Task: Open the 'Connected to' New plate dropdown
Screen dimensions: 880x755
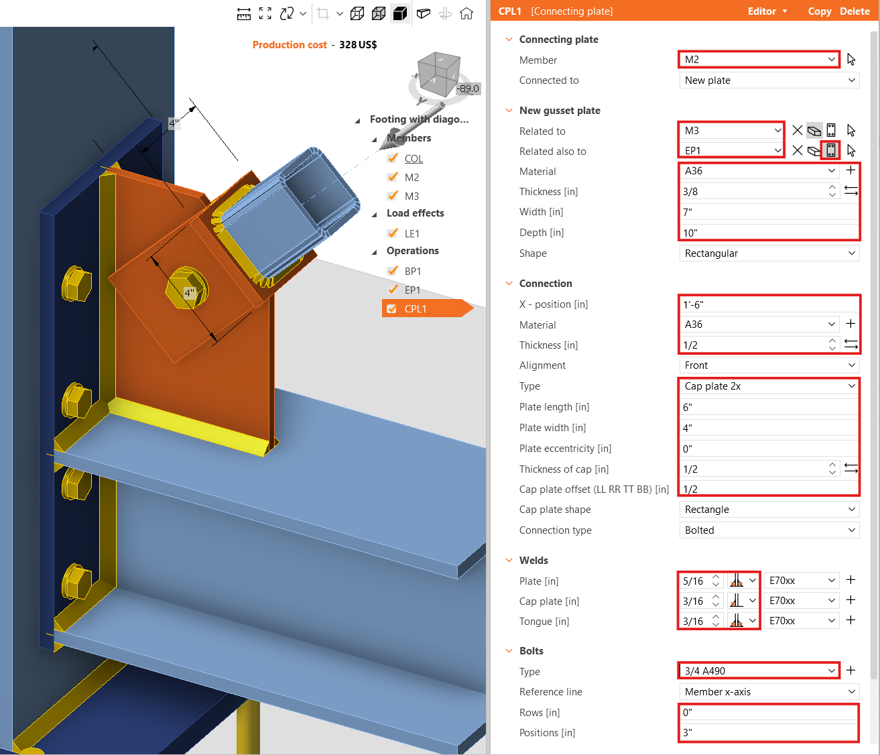Action: coord(769,80)
